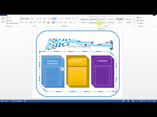Apply superscript formatting
The image size is (157, 117).
tap(36, 22)
